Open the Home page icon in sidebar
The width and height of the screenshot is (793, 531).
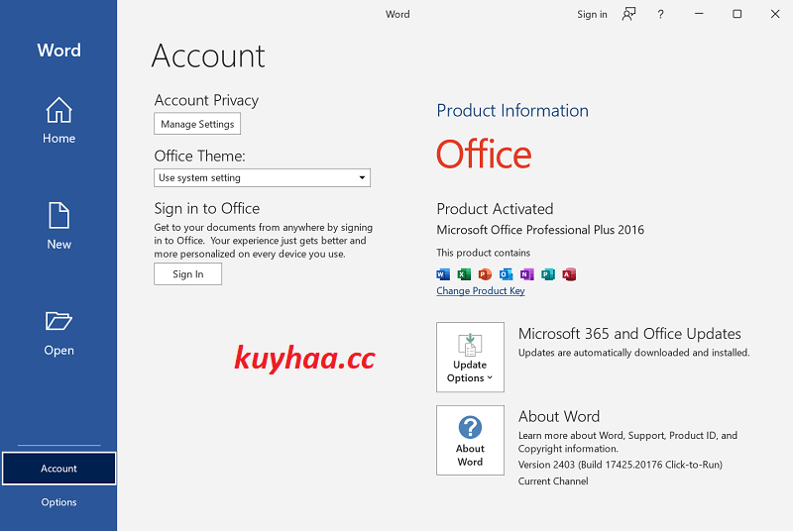click(x=58, y=110)
